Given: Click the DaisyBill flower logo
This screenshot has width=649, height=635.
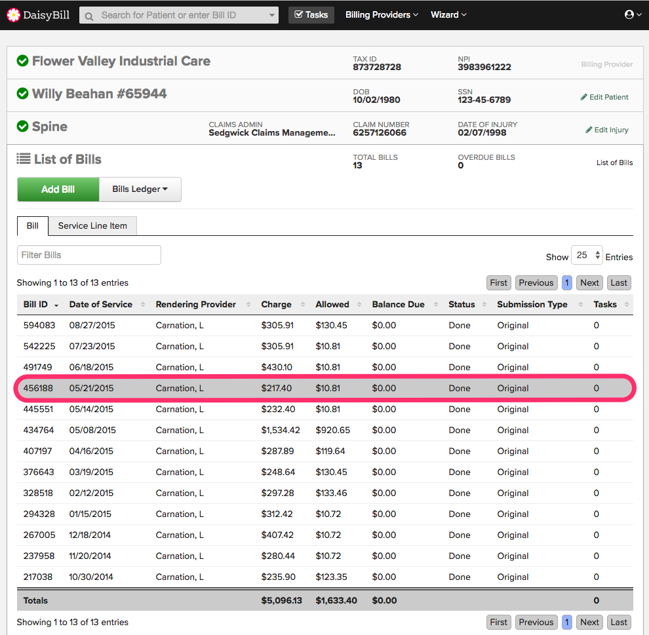Looking at the screenshot, I should [x=13, y=15].
